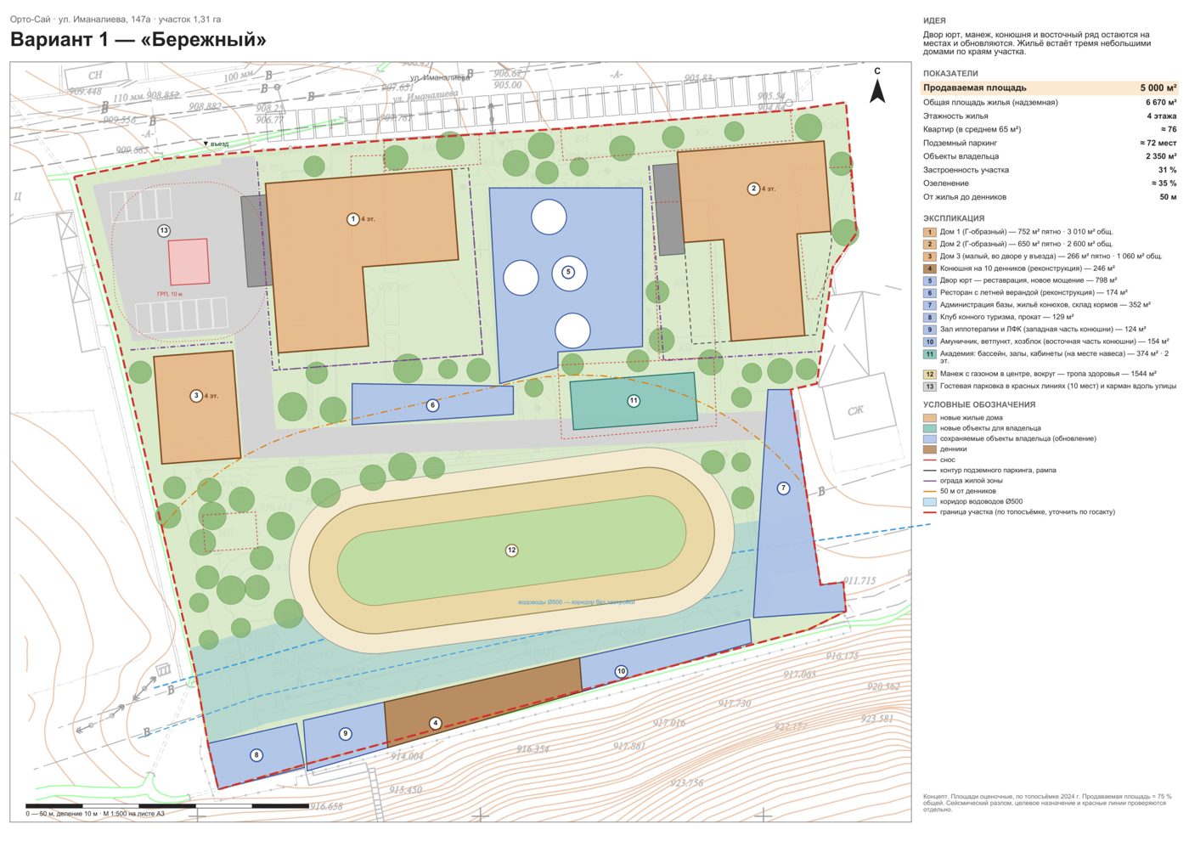Viewport: 1189px width, 841px height.
Task: Click circled marker 6 on the restaurant building
Action: 432,405
